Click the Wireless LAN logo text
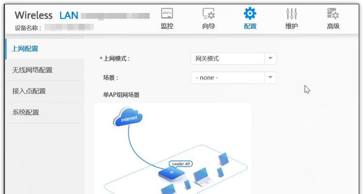Screen dimensions: 363x194 click(x=47, y=16)
